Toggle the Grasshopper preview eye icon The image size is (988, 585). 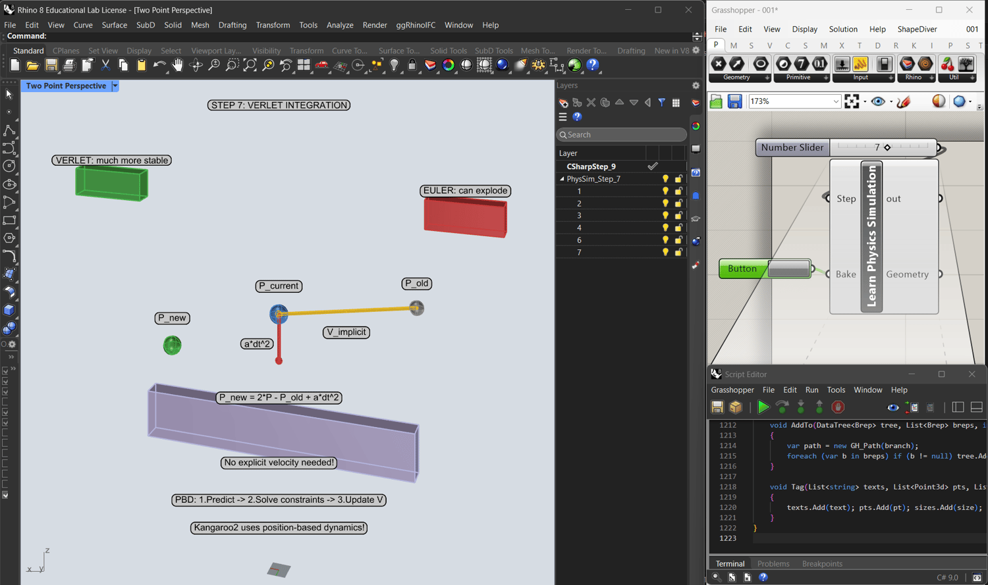[877, 101]
